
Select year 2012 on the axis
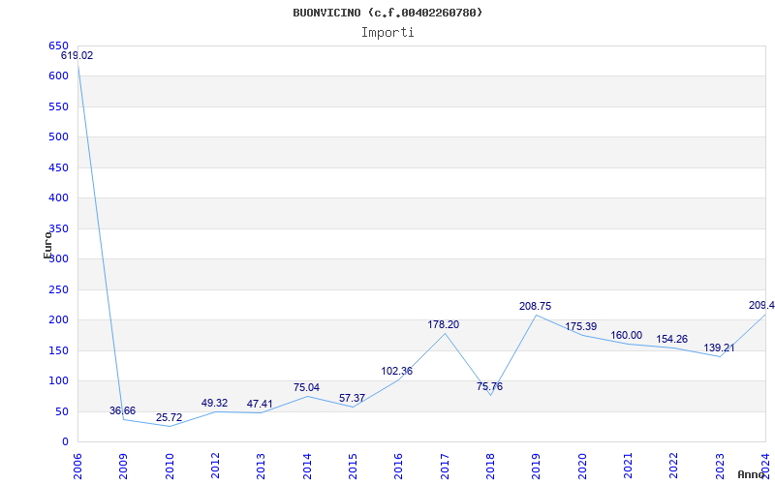pos(215,467)
